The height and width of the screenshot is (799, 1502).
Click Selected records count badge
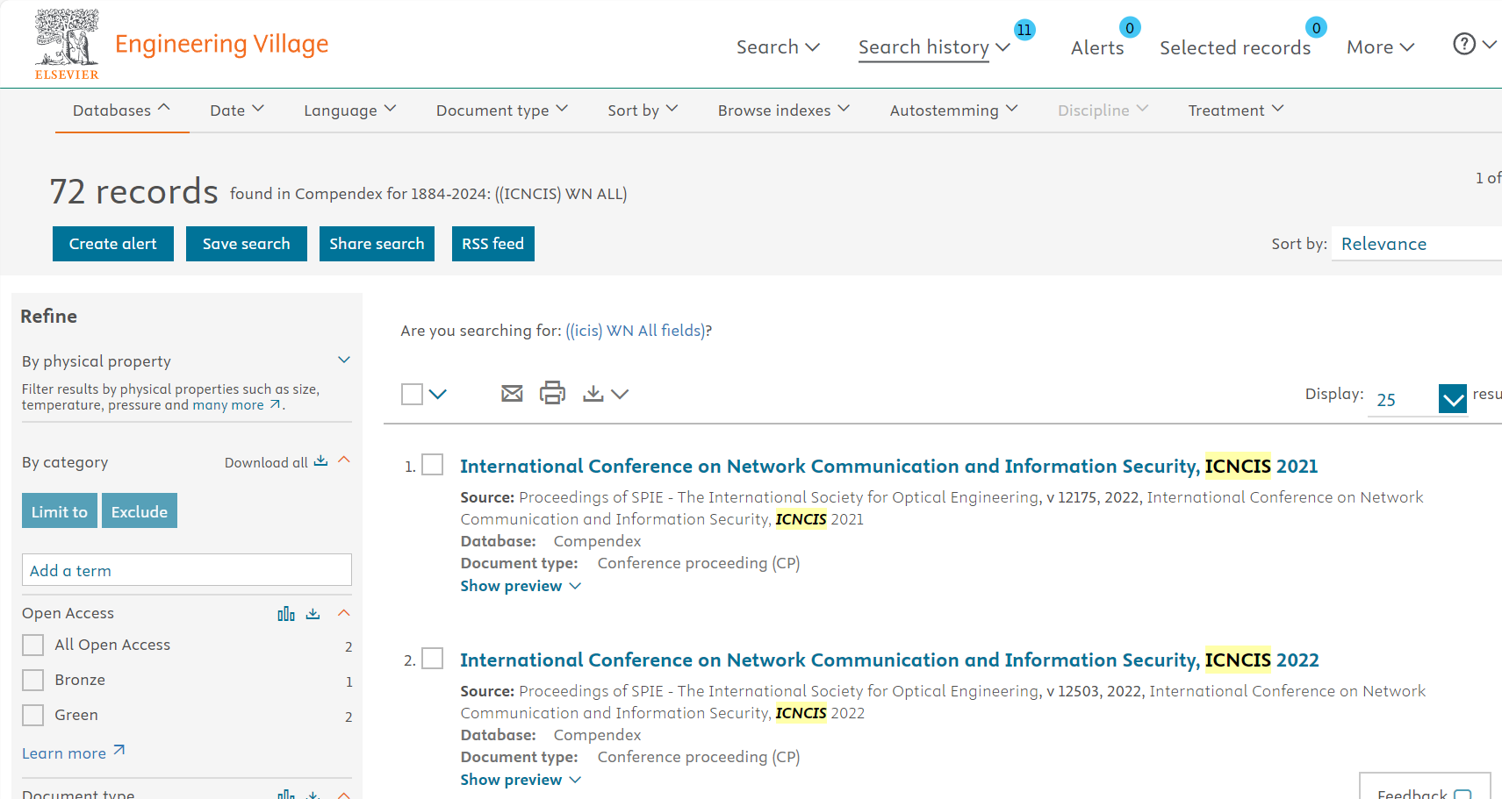(x=1316, y=28)
